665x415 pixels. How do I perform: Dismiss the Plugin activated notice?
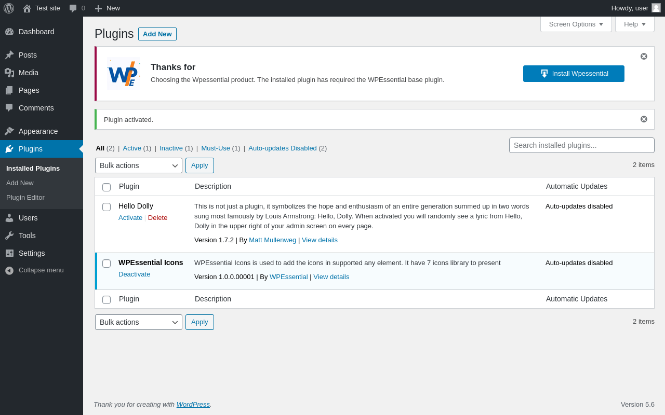(644, 119)
